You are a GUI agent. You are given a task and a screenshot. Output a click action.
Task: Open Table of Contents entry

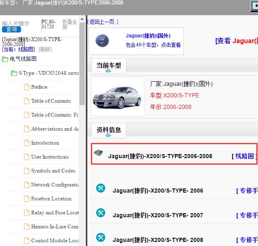click(x=51, y=101)
